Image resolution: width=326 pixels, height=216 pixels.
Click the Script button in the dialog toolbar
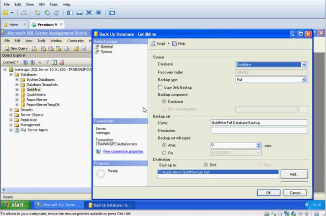point(158,44)
